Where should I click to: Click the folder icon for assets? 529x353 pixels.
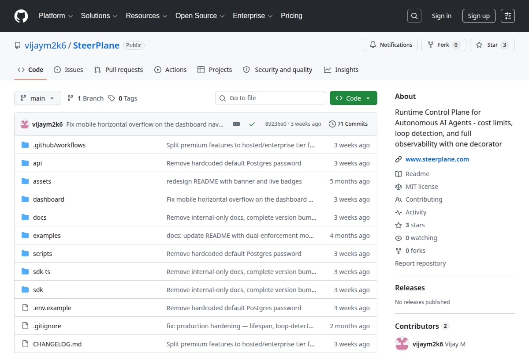[25, 181]
